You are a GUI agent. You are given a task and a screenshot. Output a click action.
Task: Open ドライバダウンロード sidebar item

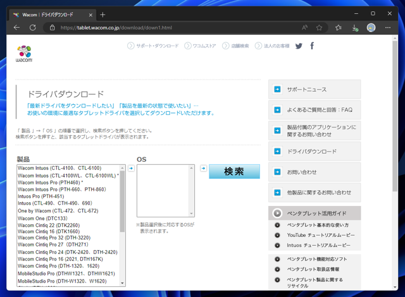click(315, 151)
